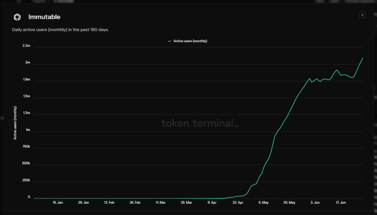Close the Immutable chart dialog
377x215 pixels.
pyautogui.click(x=362, y=15)
